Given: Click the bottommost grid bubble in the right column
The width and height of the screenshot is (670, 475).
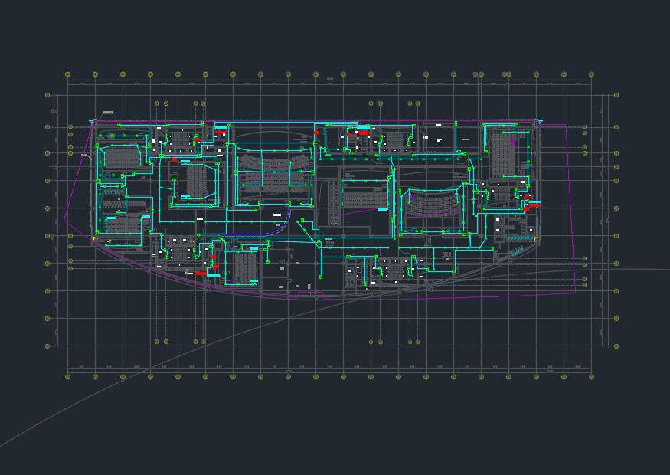Looking at the screenshot, I should (x=616, y=346).
